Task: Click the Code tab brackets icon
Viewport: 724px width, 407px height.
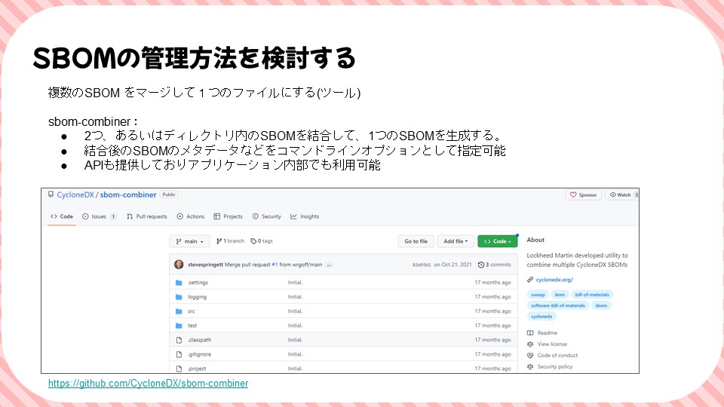Action: click(x=54, y=216)
